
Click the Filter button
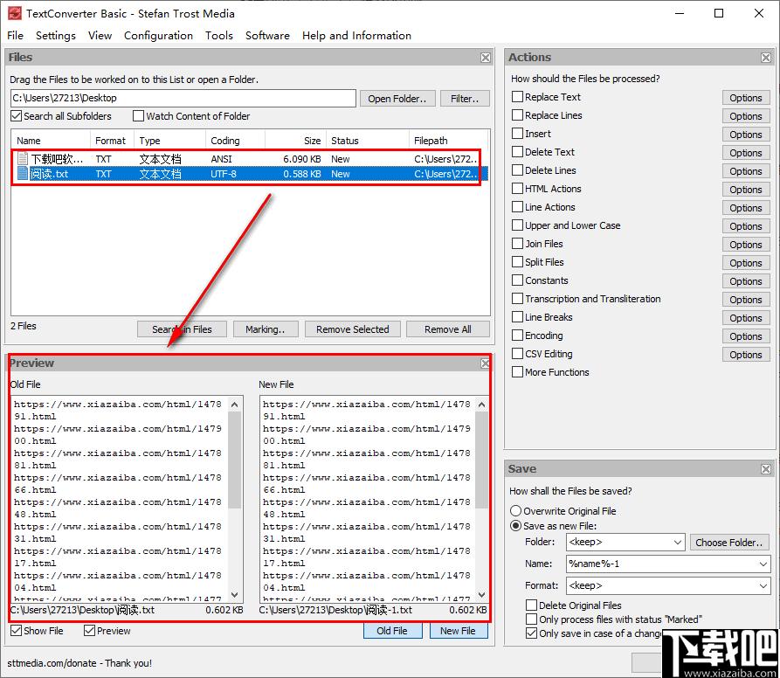tap(465, 99)
